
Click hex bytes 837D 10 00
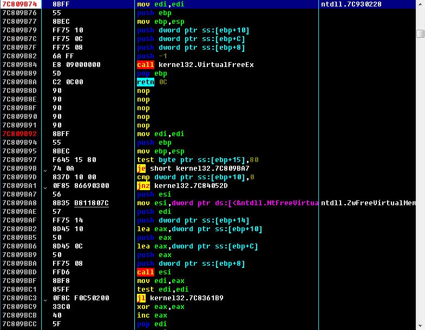click(74, 177)
